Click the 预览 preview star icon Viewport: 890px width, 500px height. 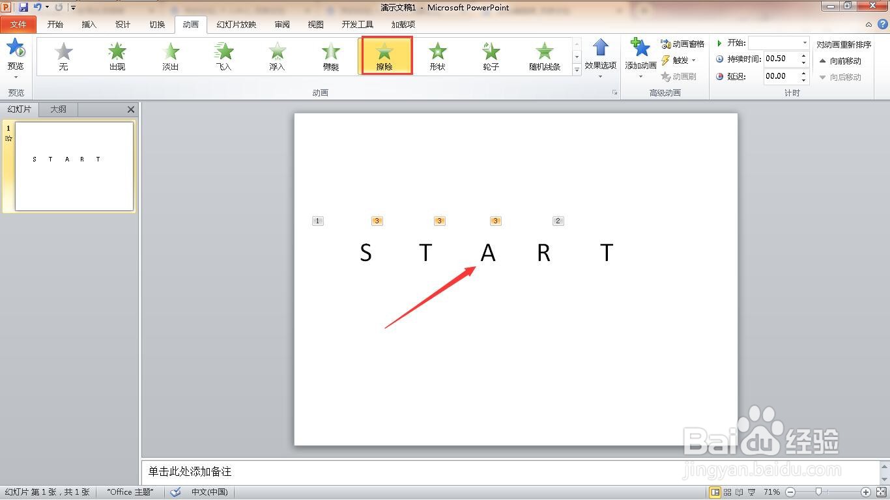click(x=16, y=48)
